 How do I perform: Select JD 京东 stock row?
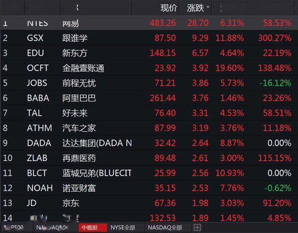click(x=148, y=203)
